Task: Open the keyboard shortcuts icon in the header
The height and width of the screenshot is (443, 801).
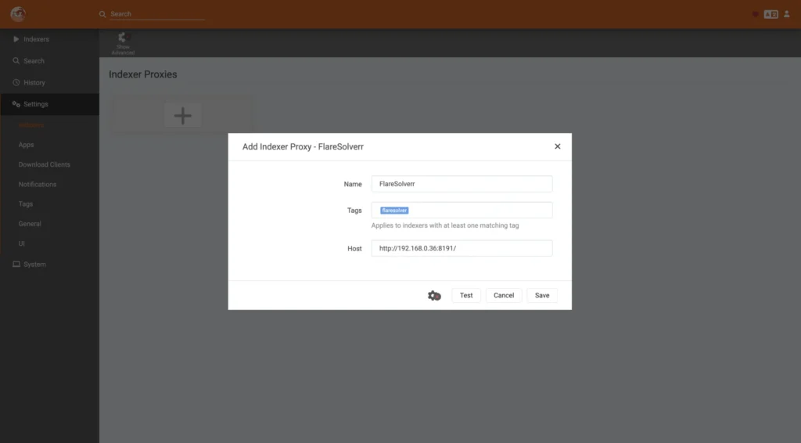Action: [770, 14]
